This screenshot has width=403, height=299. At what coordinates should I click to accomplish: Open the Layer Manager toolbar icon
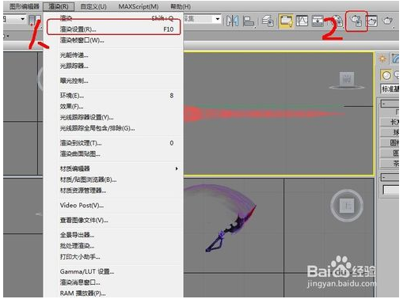pos(268,21)
